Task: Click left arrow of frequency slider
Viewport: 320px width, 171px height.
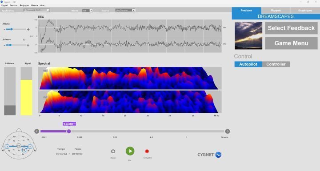Action: coord(37,131)
